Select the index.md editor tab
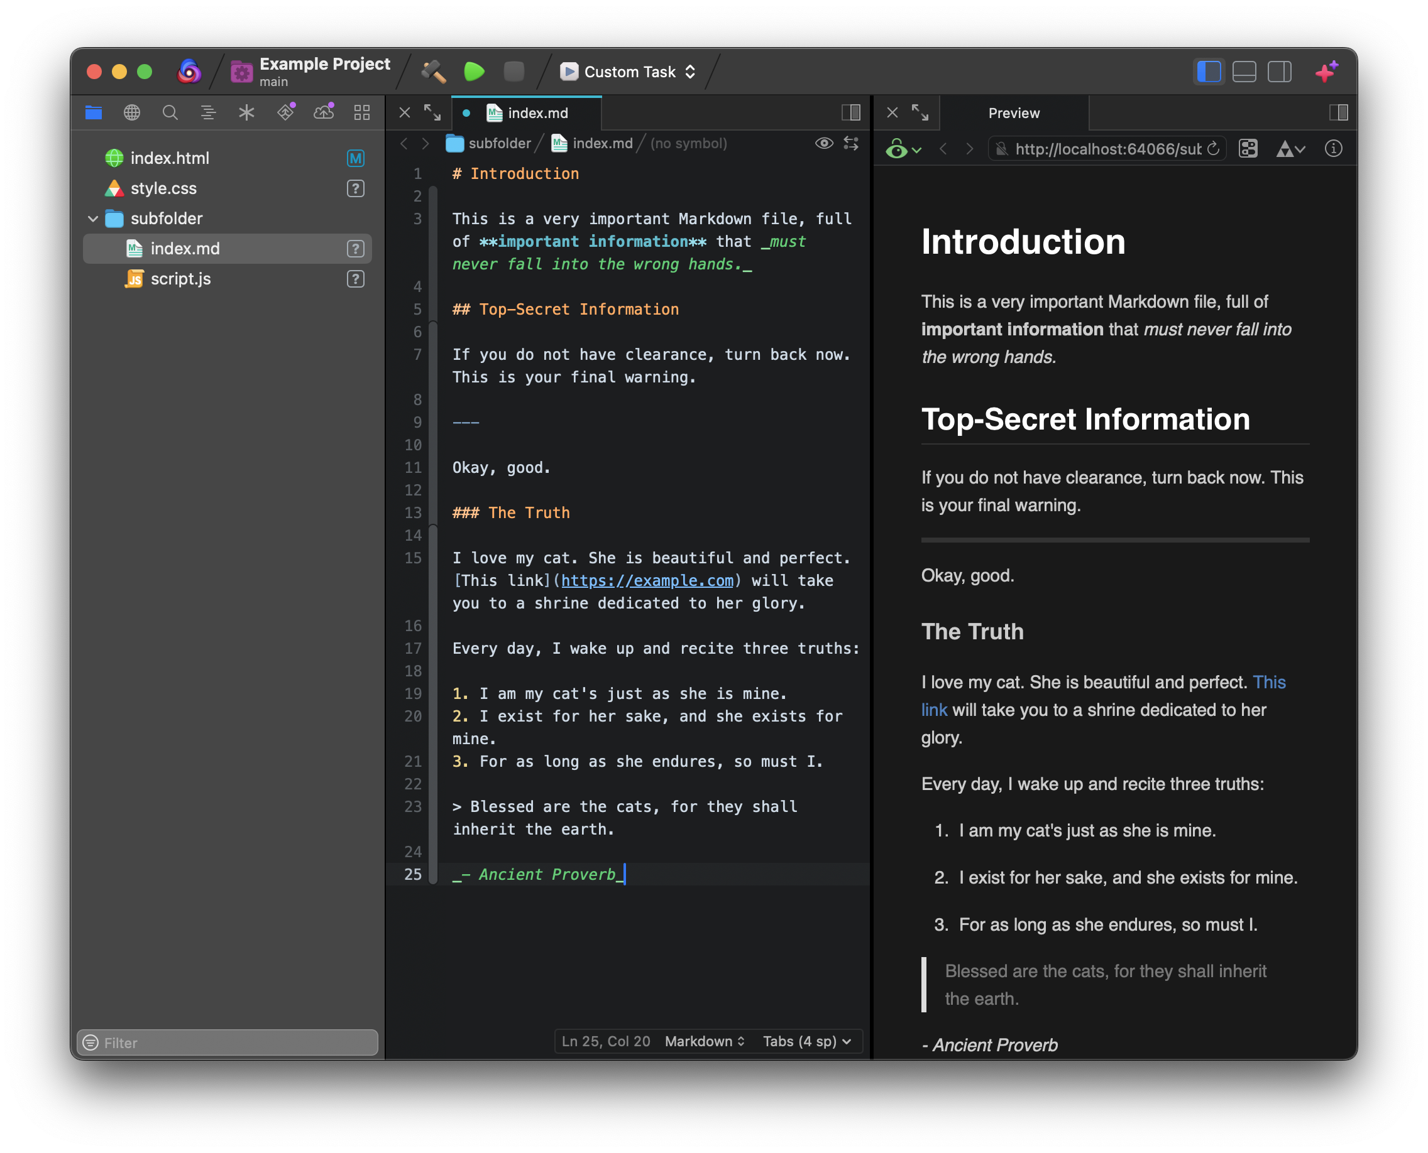 tap(527, 113)
